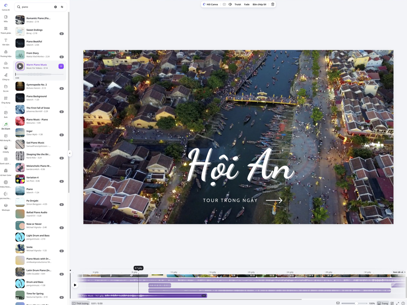Open audio search filter options
This screenshot has height=305, width=407.
pos(62,7)
